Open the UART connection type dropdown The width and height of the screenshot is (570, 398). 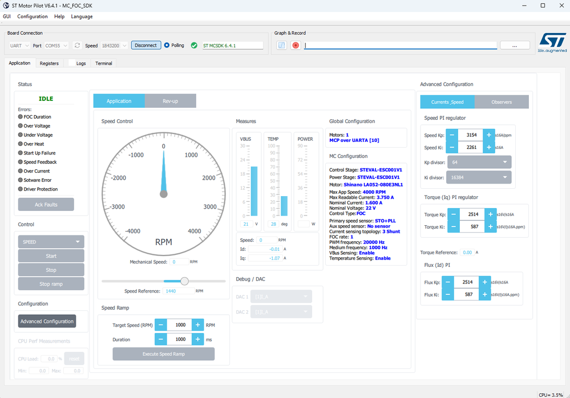point(19,46)
